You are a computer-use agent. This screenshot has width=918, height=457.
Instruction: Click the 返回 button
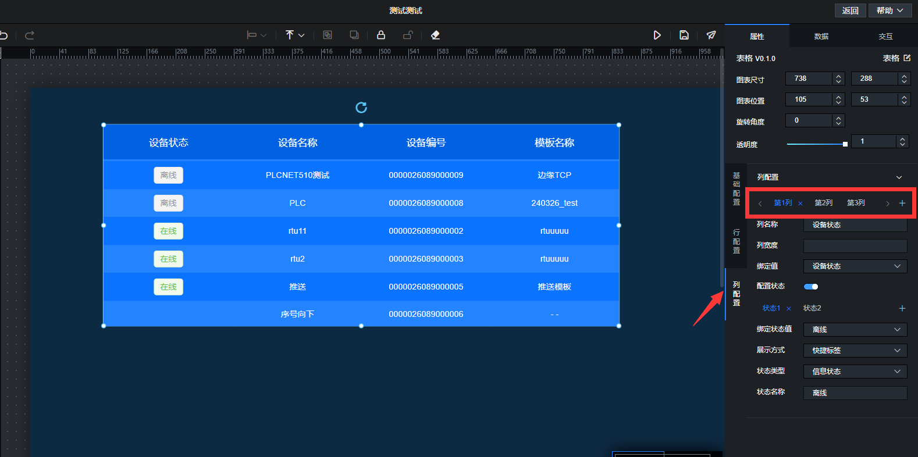pyautogui.click(x=850, y=10)
